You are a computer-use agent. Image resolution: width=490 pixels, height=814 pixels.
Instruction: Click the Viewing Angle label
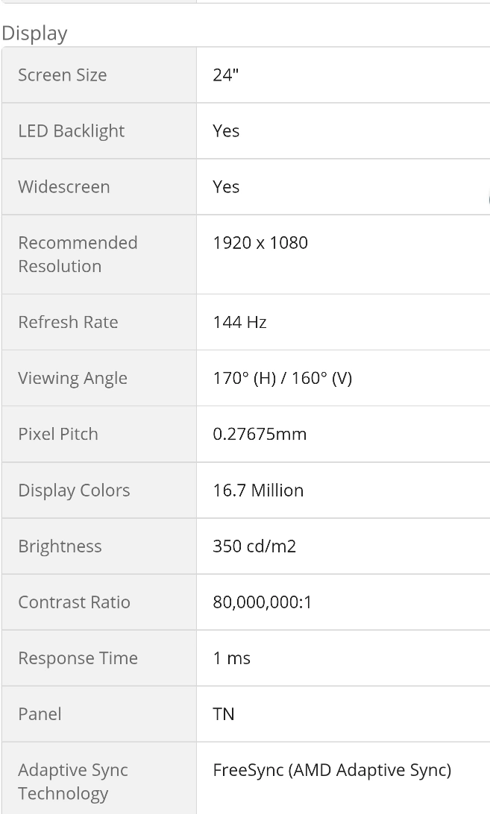(72, 378)
